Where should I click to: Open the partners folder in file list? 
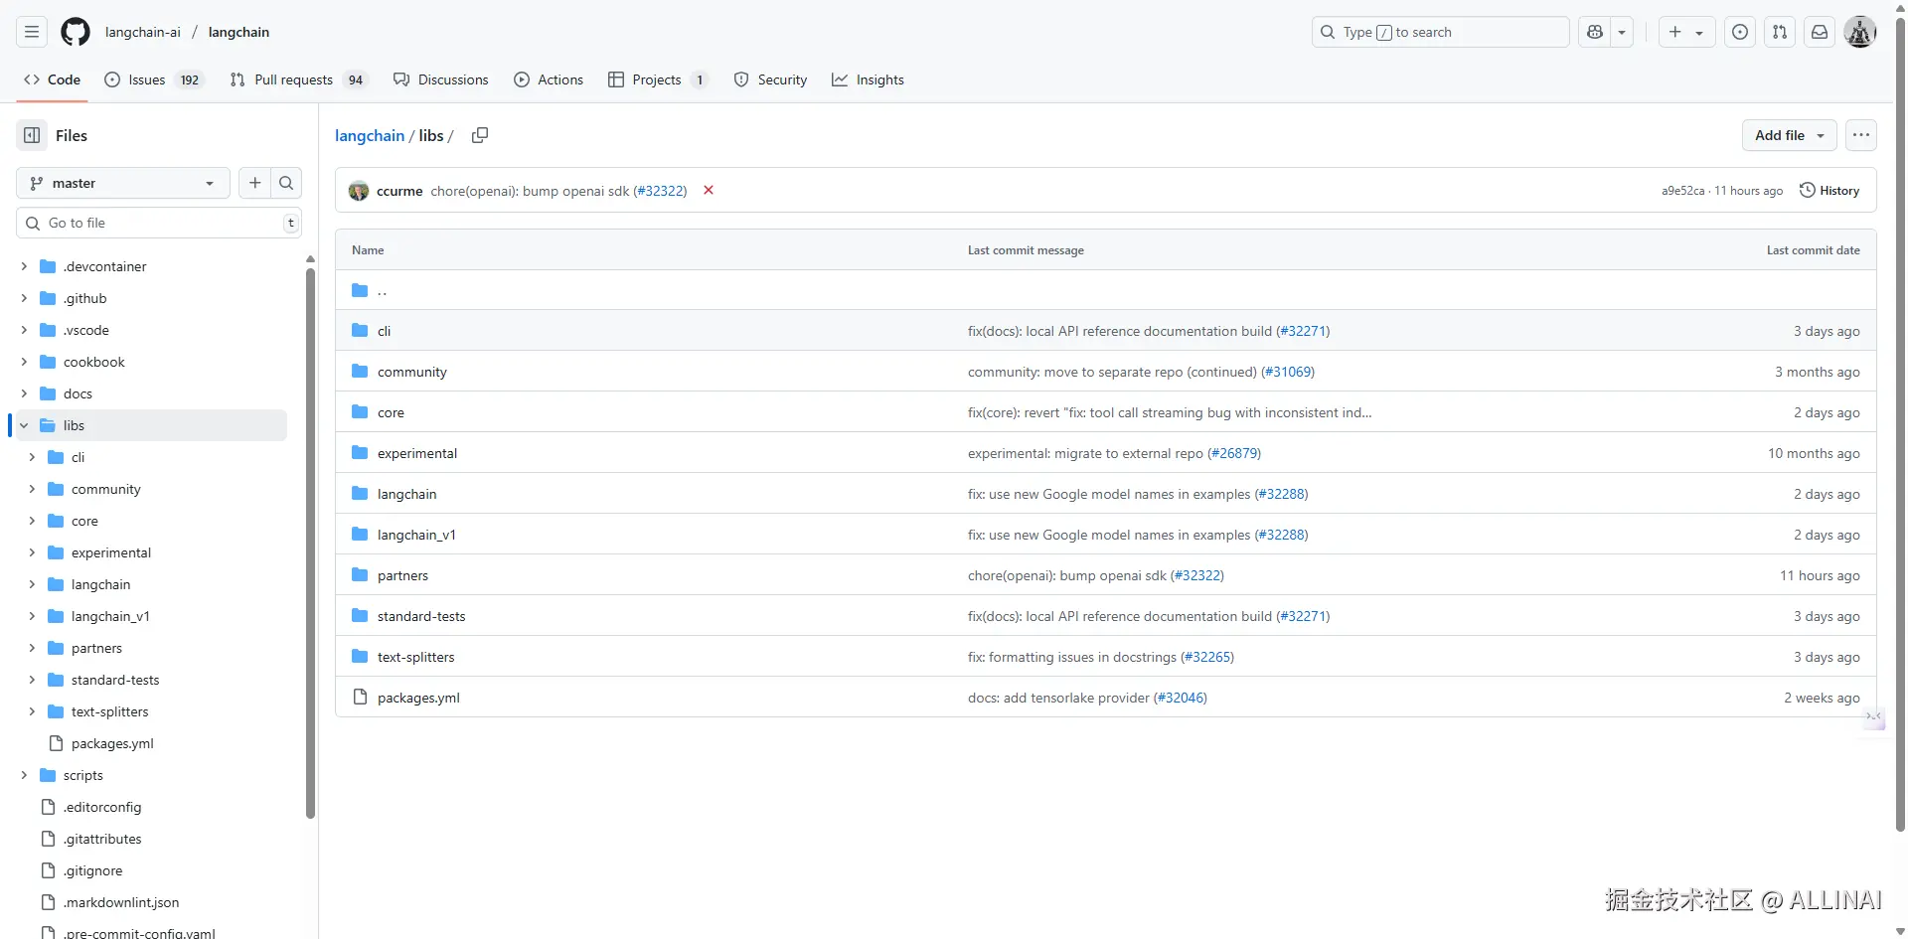coord(402,575)
